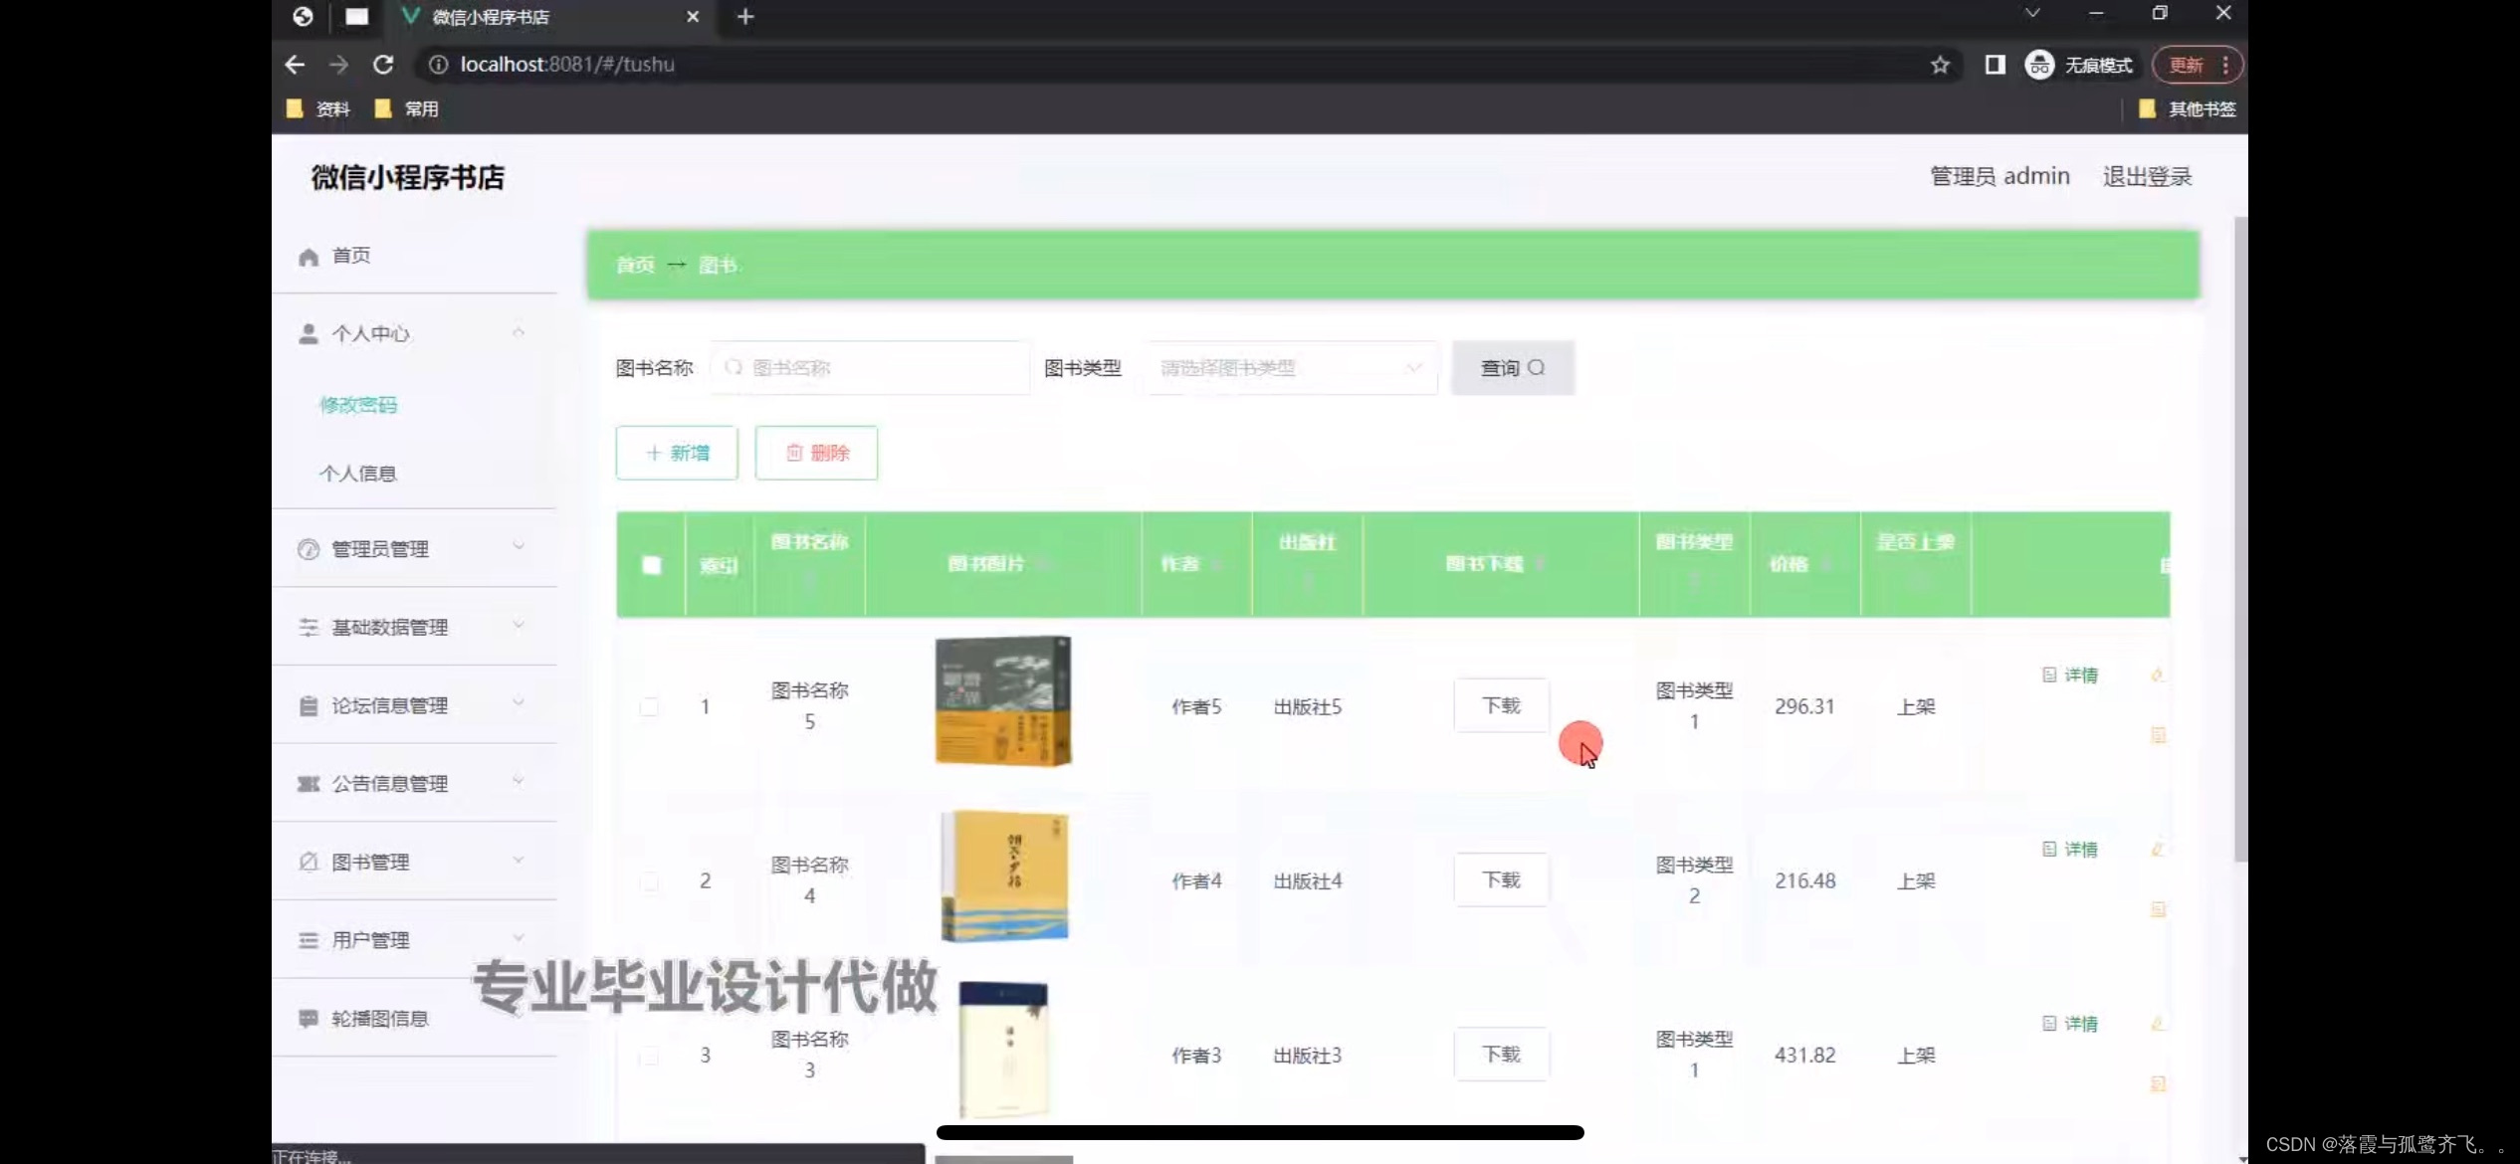Click the 退出登录 logout link
The image size is (2520, 1164).
click(x=2147, y=176)
